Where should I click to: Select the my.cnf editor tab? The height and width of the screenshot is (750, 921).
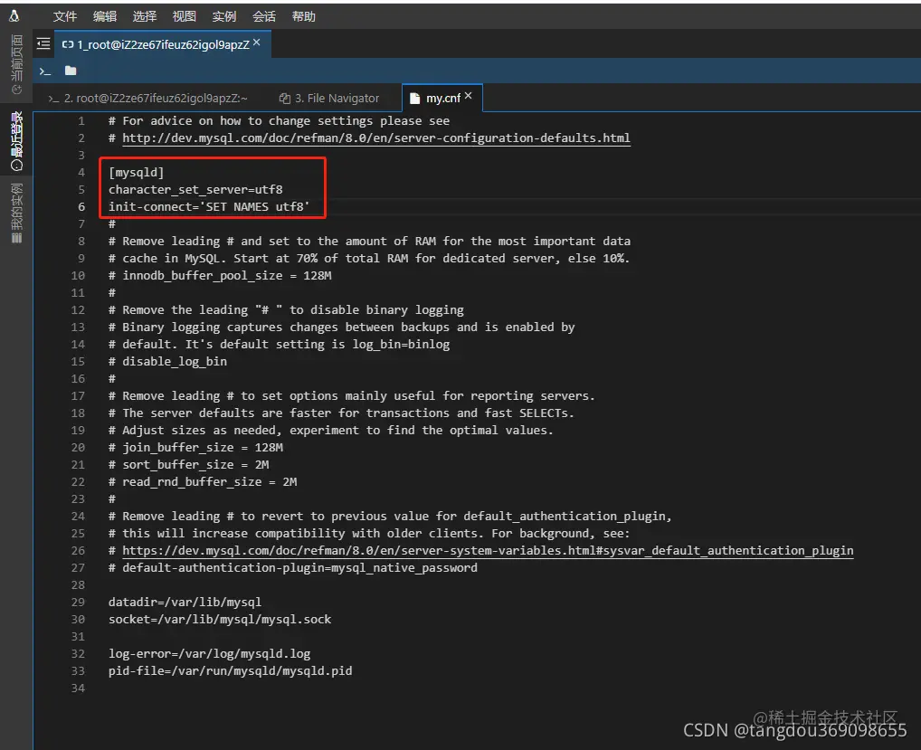click(443, 99)
